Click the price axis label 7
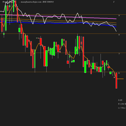Image resolution: width=126 pixels, height=126 pixels. [x=119, y=54]
